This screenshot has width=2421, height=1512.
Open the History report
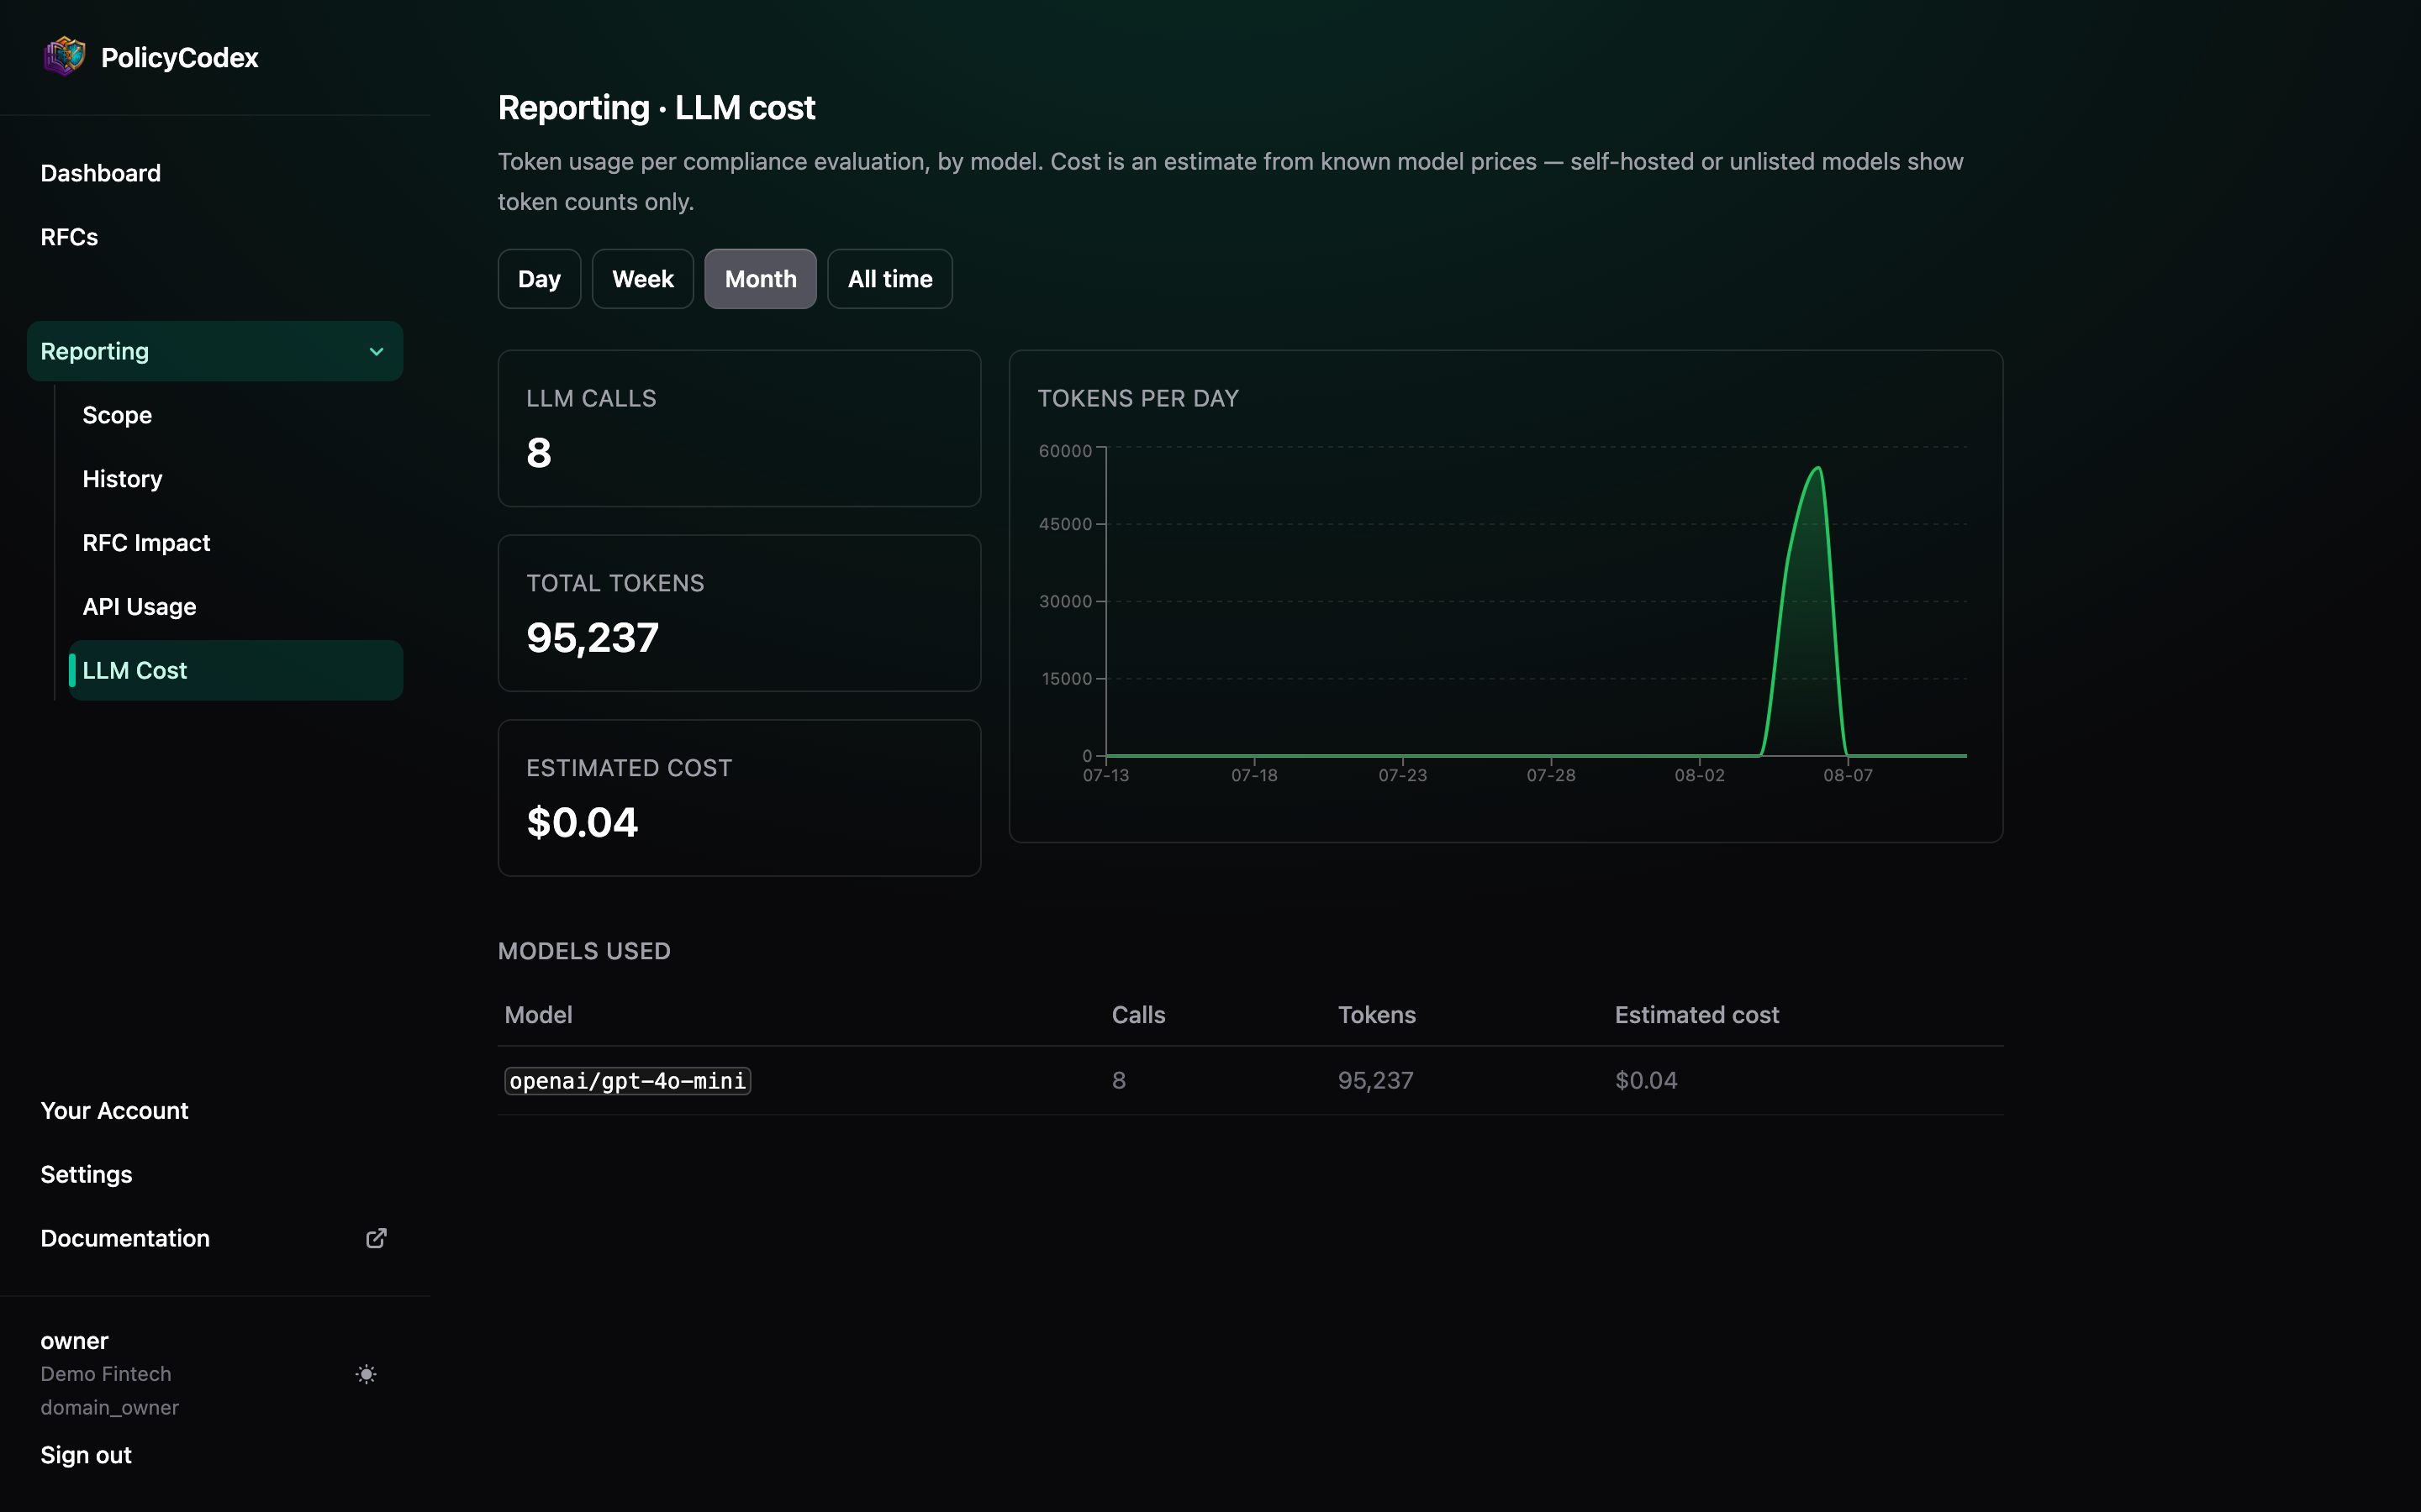tap(122, 479)
